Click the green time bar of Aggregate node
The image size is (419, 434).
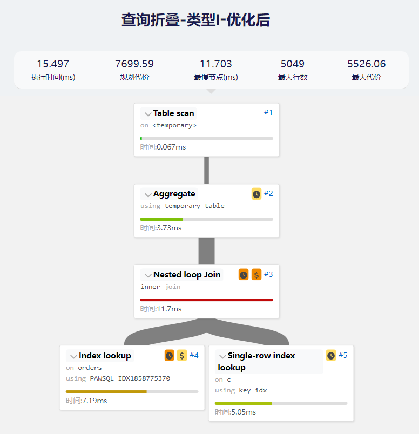(161, 219)
